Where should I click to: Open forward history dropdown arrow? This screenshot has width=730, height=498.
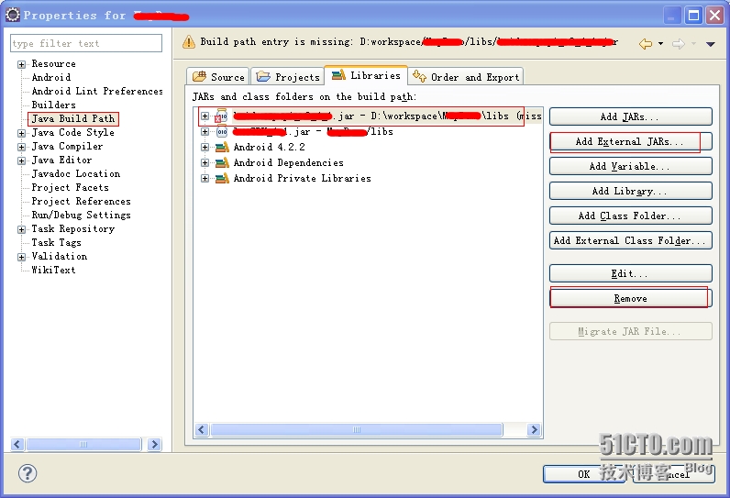693,44
